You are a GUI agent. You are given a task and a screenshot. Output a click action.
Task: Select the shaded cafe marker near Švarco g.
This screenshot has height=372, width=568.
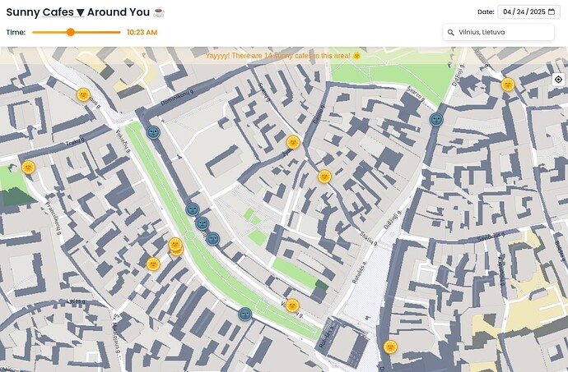point(436,119)
